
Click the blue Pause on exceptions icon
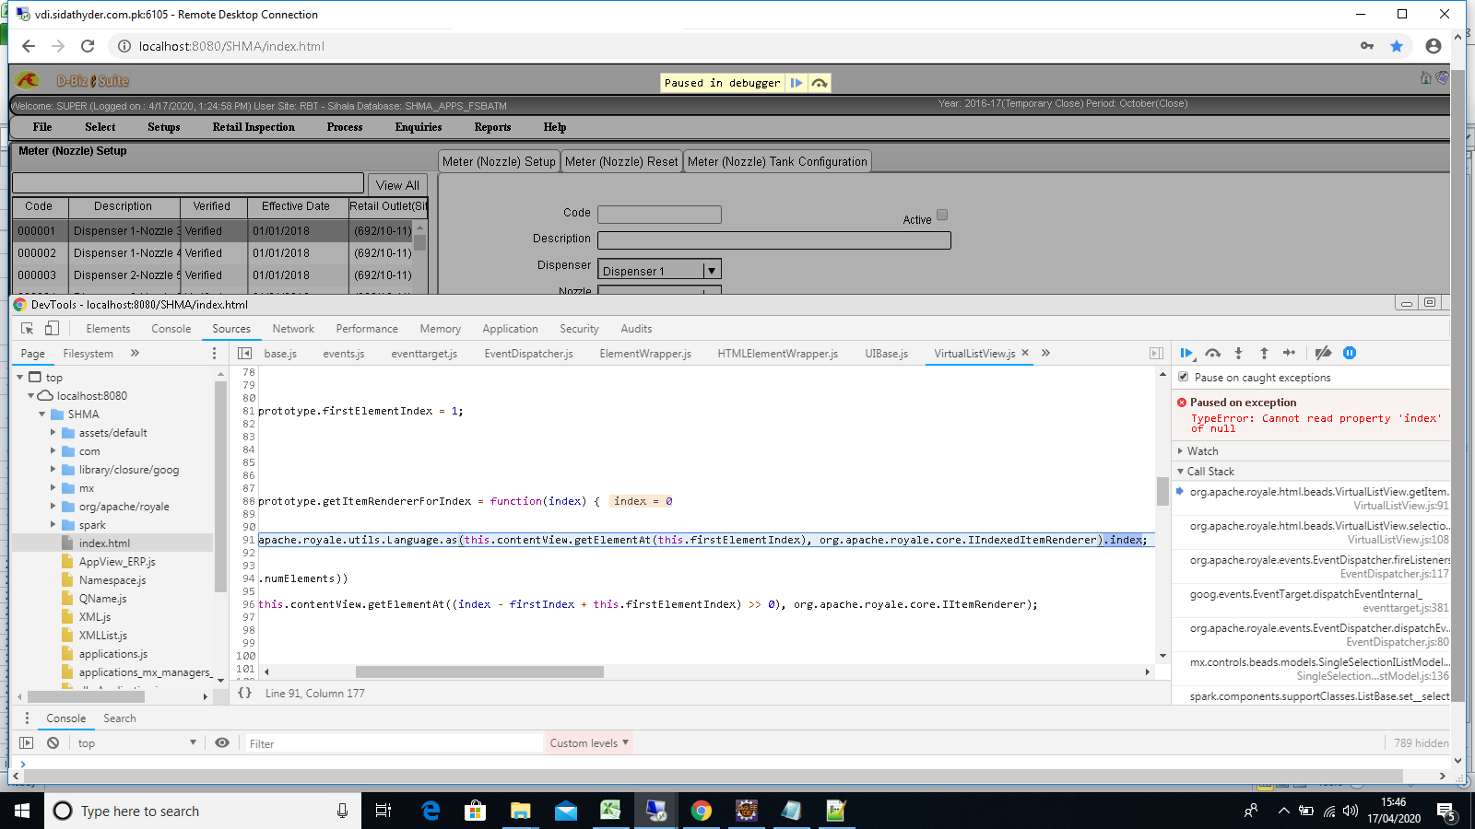click(1350, 353)
